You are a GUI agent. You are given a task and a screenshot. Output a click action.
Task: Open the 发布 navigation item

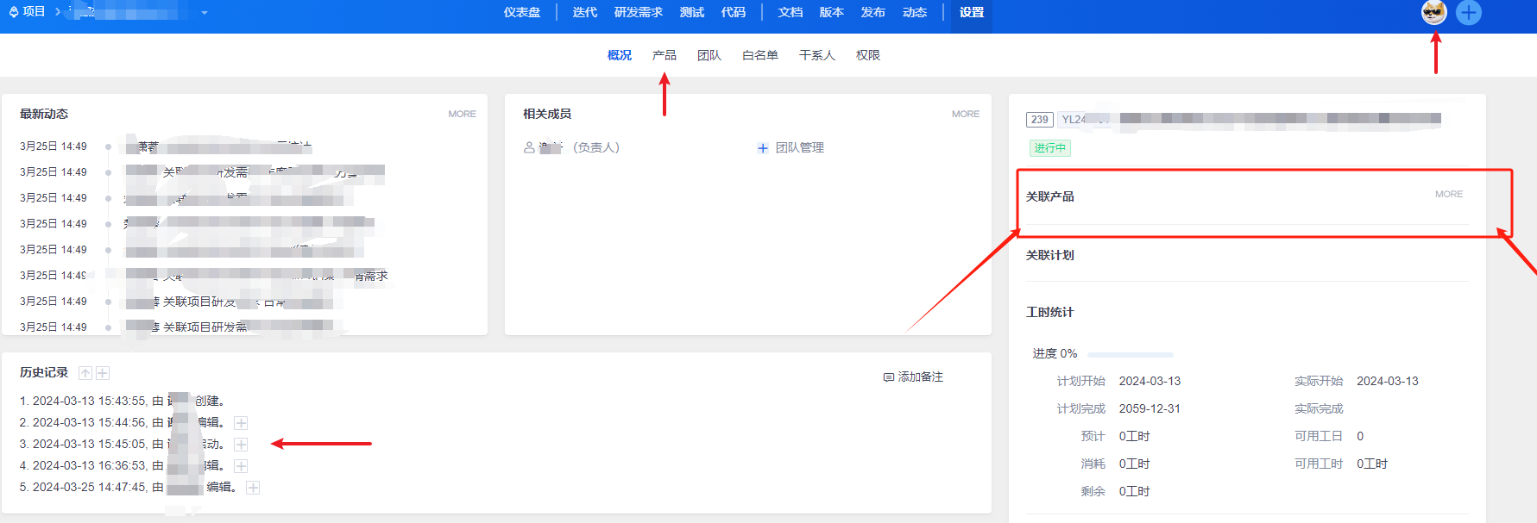(x=873, y=12)
